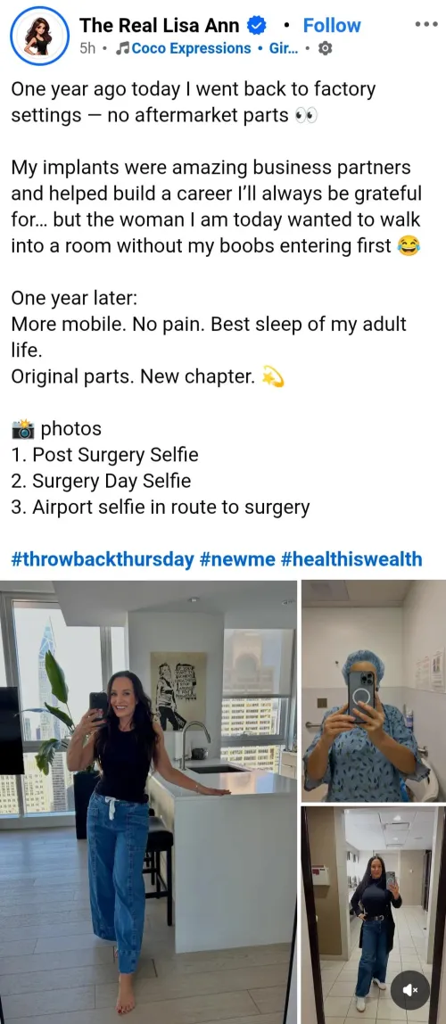This screenshot has width=446, height=1024.
Task: Click the 5h post timestamp
Action: tap(87, 49)
